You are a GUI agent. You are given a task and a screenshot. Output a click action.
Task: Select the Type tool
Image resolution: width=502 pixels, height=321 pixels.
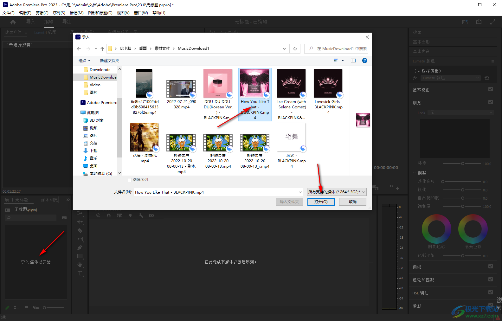[x=80, y=273]
